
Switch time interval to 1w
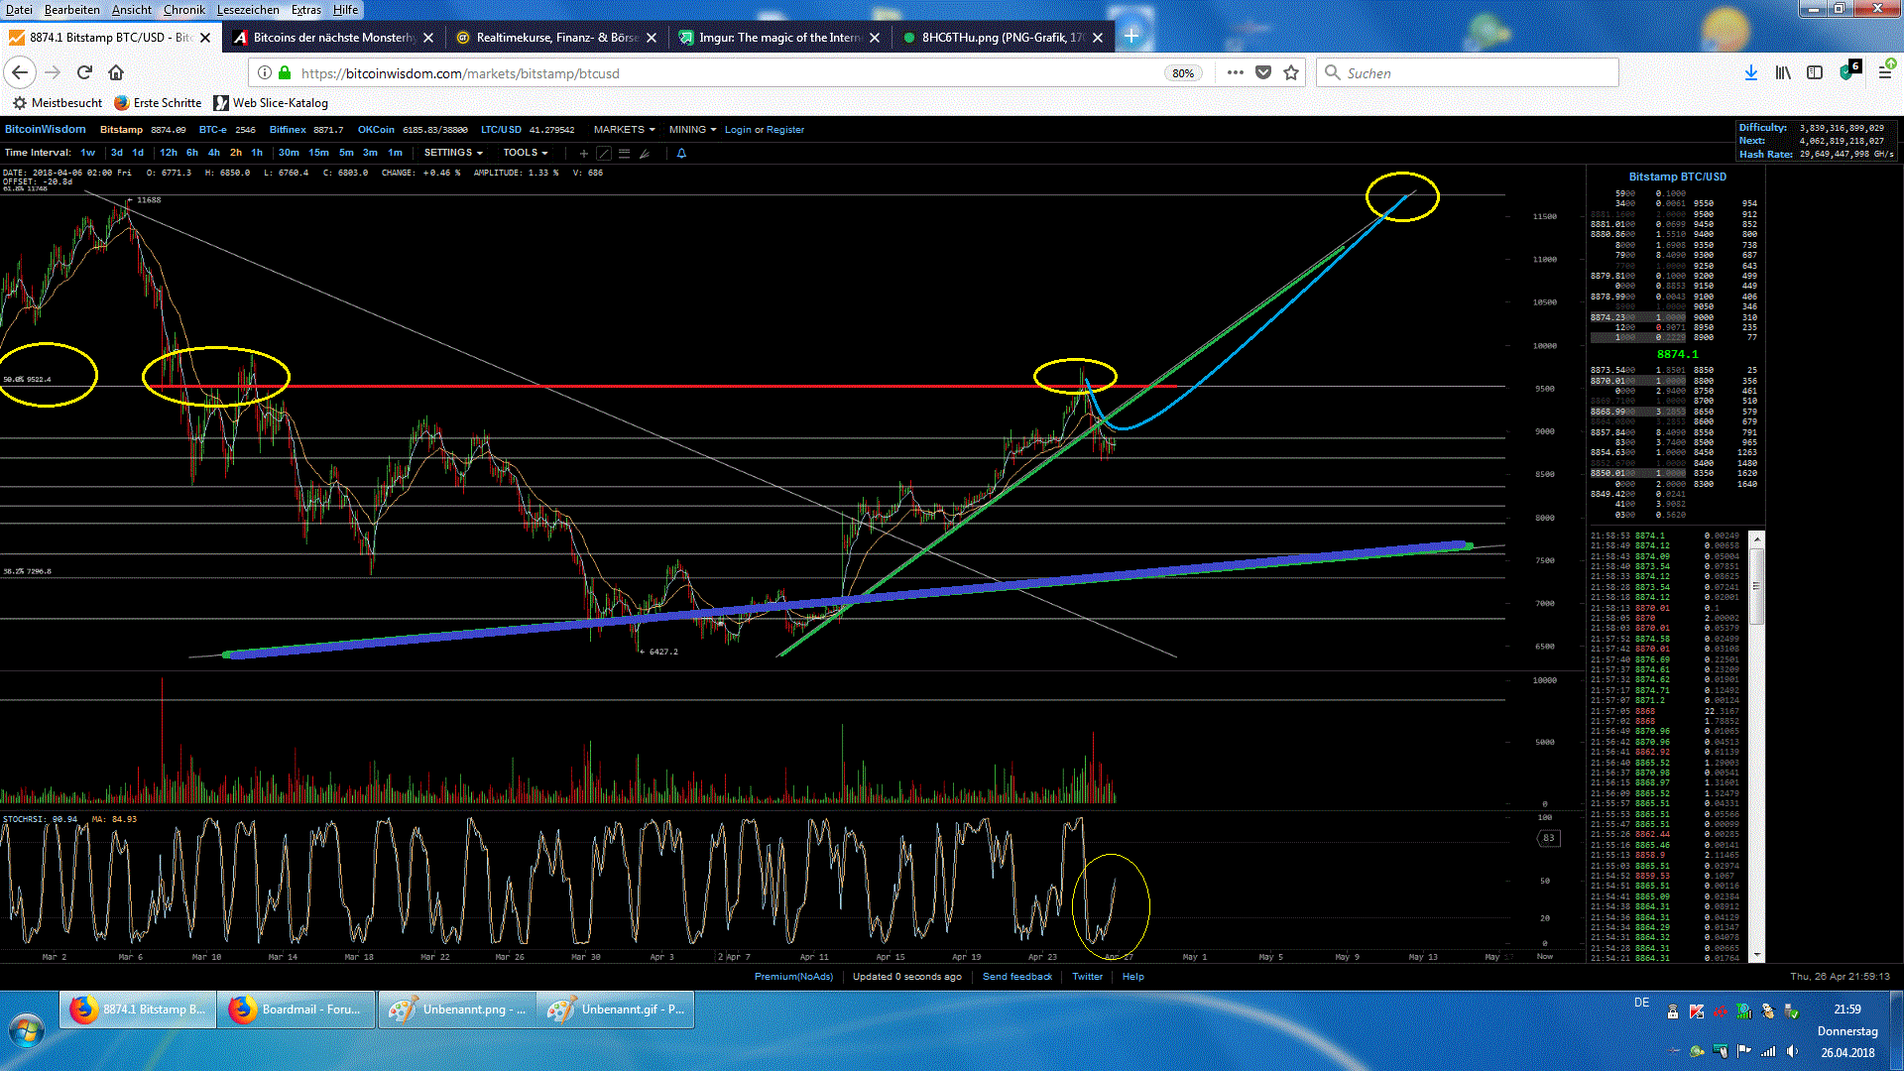(x=88, y=153)
